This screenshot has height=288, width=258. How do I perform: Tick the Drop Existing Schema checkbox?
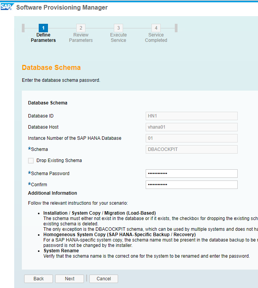(31, 161)
